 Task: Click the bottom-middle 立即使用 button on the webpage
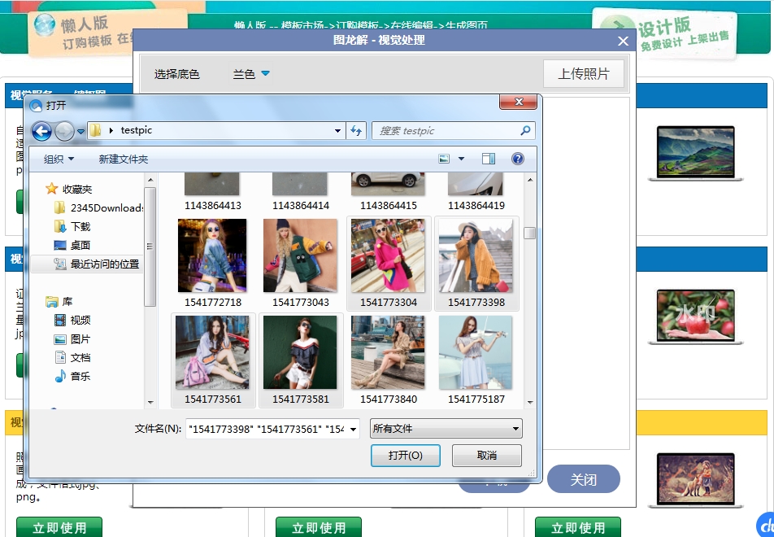click(x=319, y=527)
